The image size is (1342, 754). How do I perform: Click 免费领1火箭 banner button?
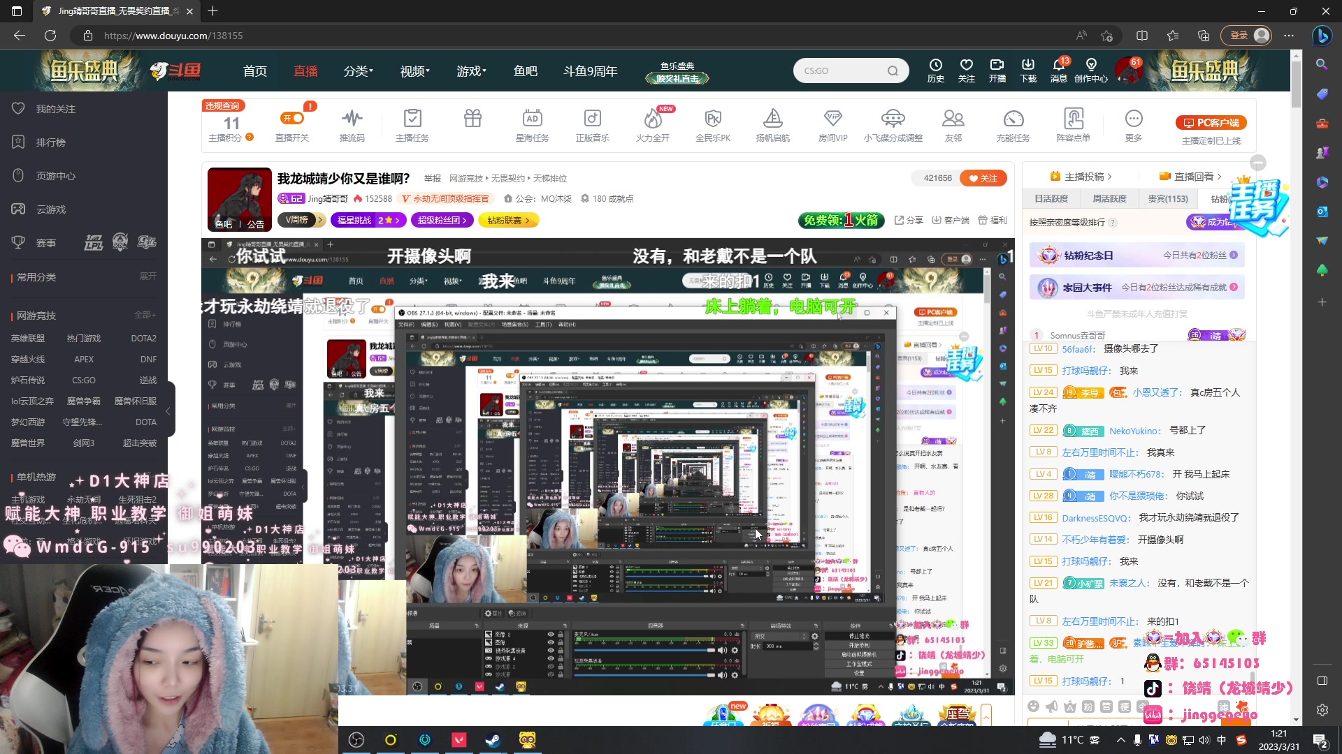tap(841, 221)
